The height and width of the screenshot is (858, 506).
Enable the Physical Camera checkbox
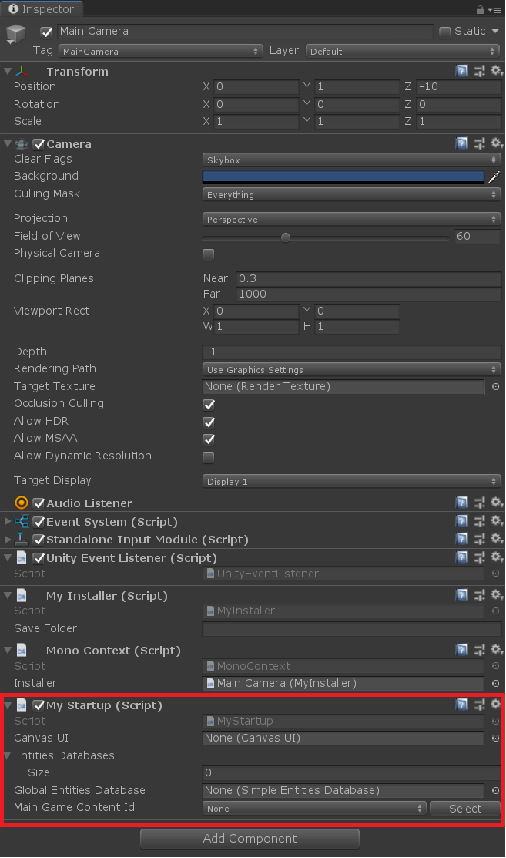[x=208, y=254]
